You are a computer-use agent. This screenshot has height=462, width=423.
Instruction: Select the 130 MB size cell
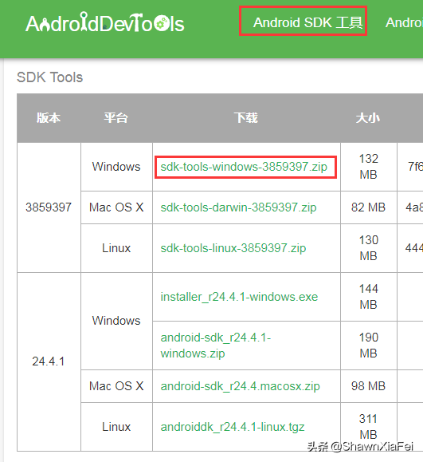point(369,248)
